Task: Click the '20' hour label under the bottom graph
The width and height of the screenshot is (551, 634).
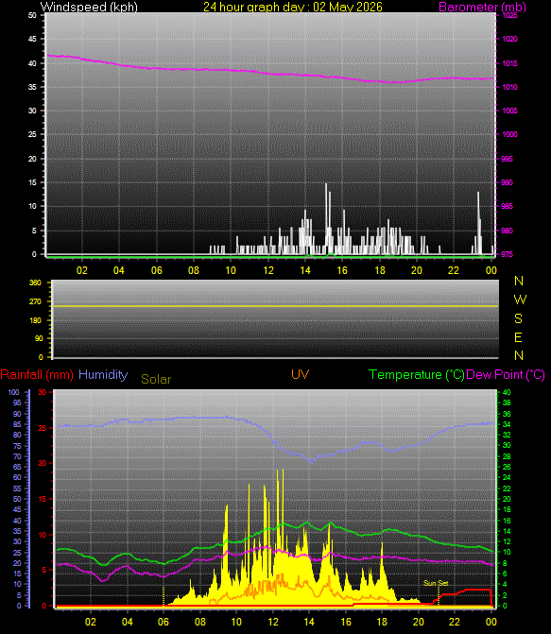Action: [x=419, y=622]
